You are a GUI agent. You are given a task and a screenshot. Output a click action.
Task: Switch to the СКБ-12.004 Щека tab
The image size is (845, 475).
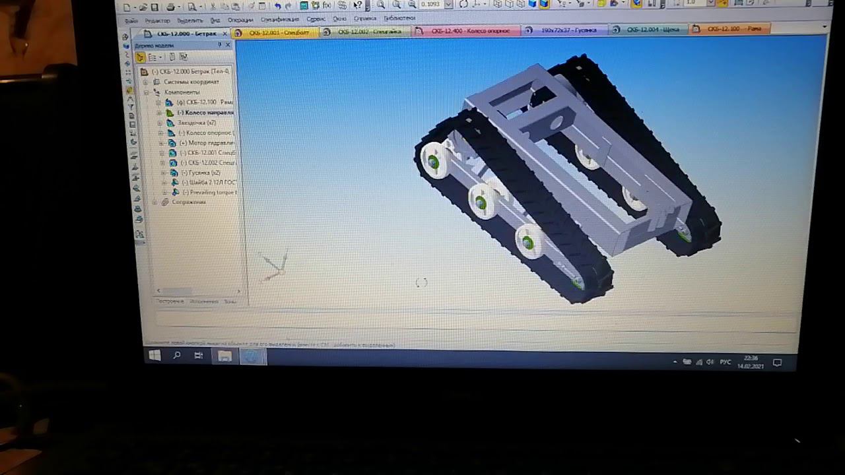pyautogui.click(x=648, y=30)
